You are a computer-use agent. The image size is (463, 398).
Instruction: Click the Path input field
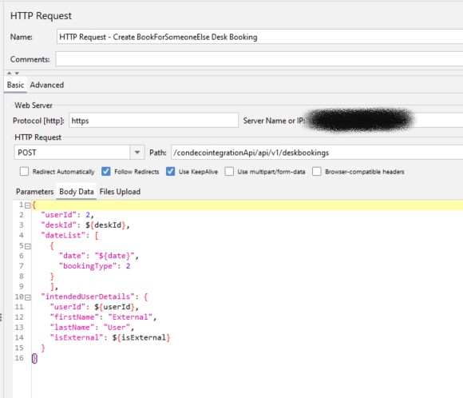tap(317, 153)
